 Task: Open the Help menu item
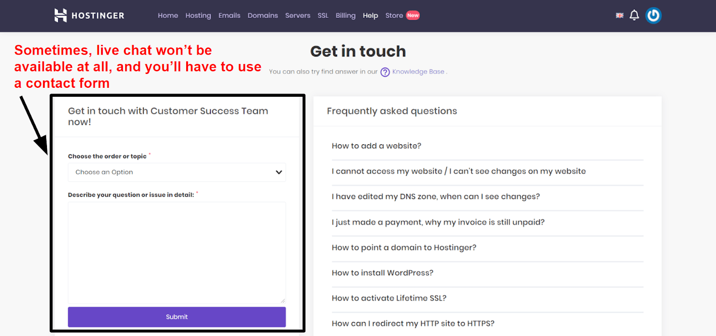371,15
